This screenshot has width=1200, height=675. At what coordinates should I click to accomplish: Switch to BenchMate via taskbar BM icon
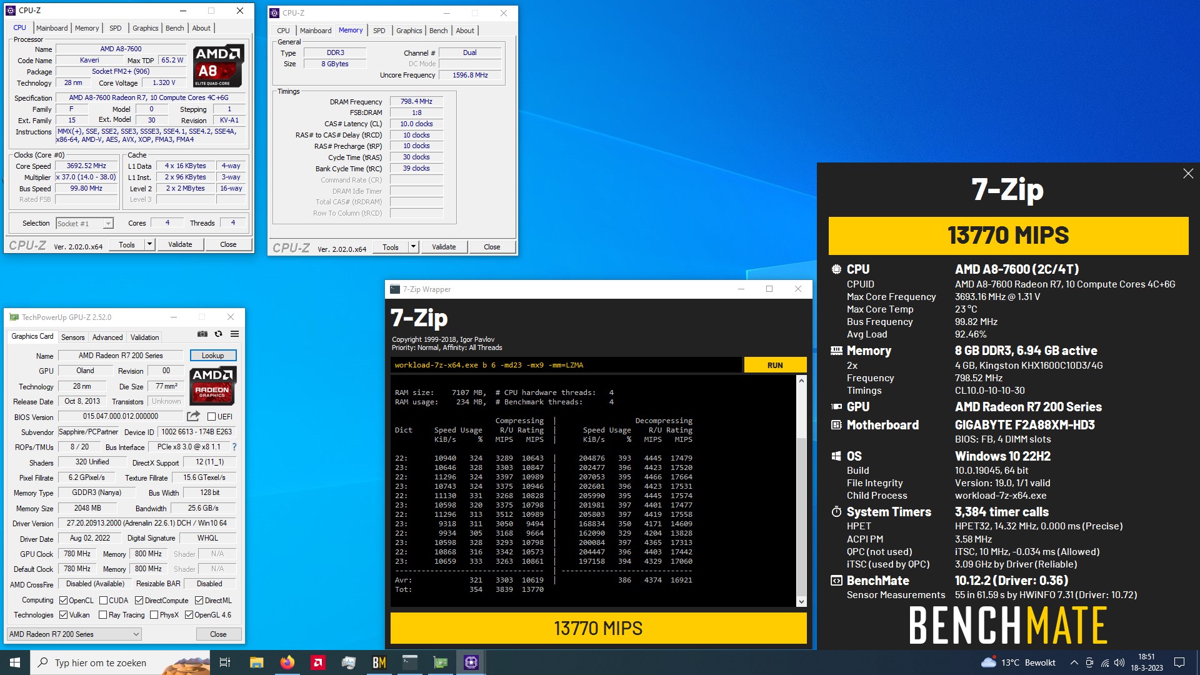point(379,662)
